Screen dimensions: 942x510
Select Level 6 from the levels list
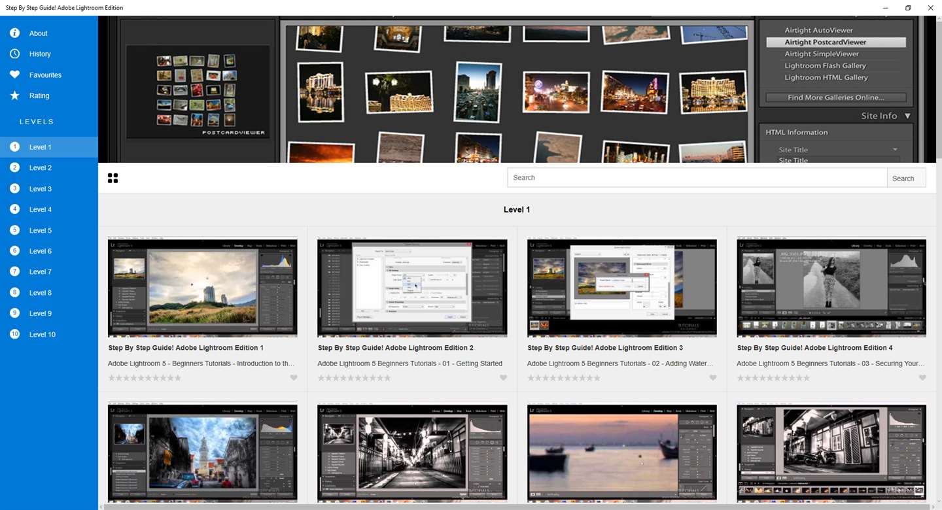49,251
